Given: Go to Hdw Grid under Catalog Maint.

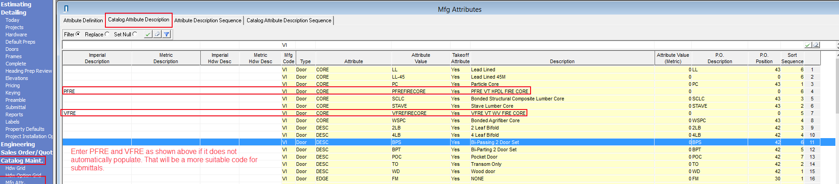Looking at the screenshot, I should (x=15, y=168).
